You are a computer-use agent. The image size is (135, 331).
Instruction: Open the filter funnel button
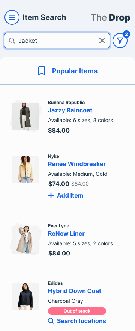[x=120, y=41]
